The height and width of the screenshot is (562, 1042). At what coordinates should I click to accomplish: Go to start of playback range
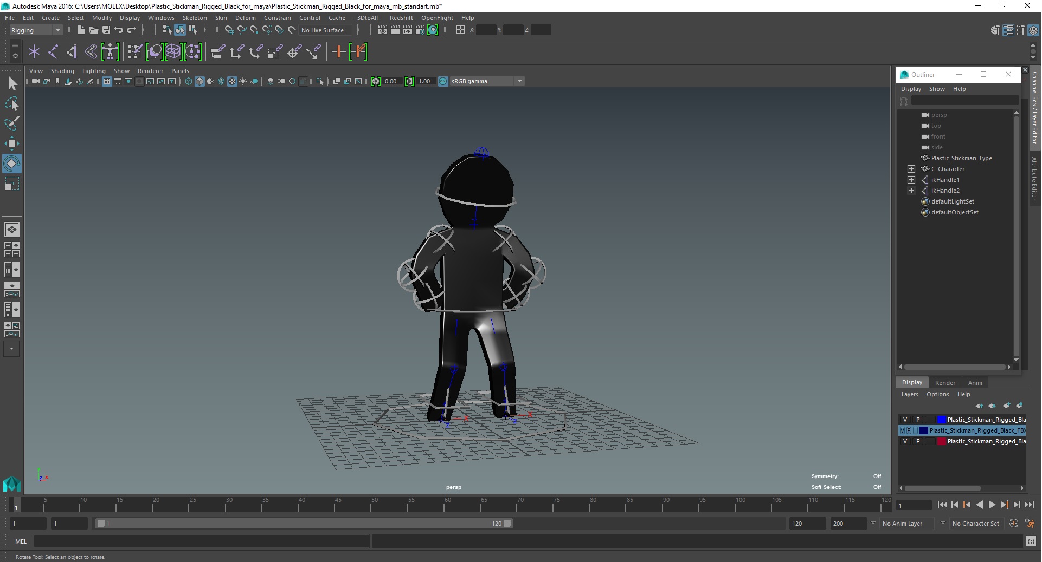(942, 505)
